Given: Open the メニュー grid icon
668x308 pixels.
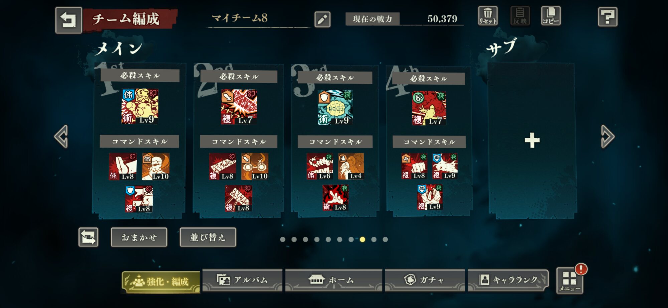Looking at the screenshot, I should coord(570,281).
